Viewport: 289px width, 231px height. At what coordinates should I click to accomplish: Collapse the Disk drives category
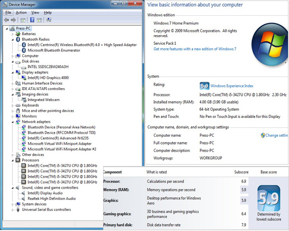[13, 62]
